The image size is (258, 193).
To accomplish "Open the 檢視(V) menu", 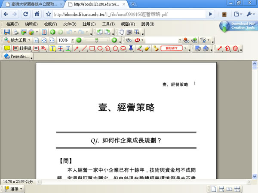I will point(50,24).
